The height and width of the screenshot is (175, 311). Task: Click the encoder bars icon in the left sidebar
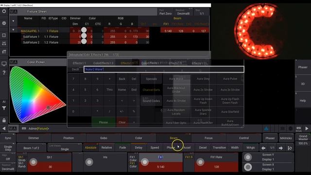[x=4, y=52]
